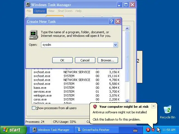Screen dimensions: 179x134
Task: Maximize the Windows Task Manager window
Action: click(x=126, y=5)
